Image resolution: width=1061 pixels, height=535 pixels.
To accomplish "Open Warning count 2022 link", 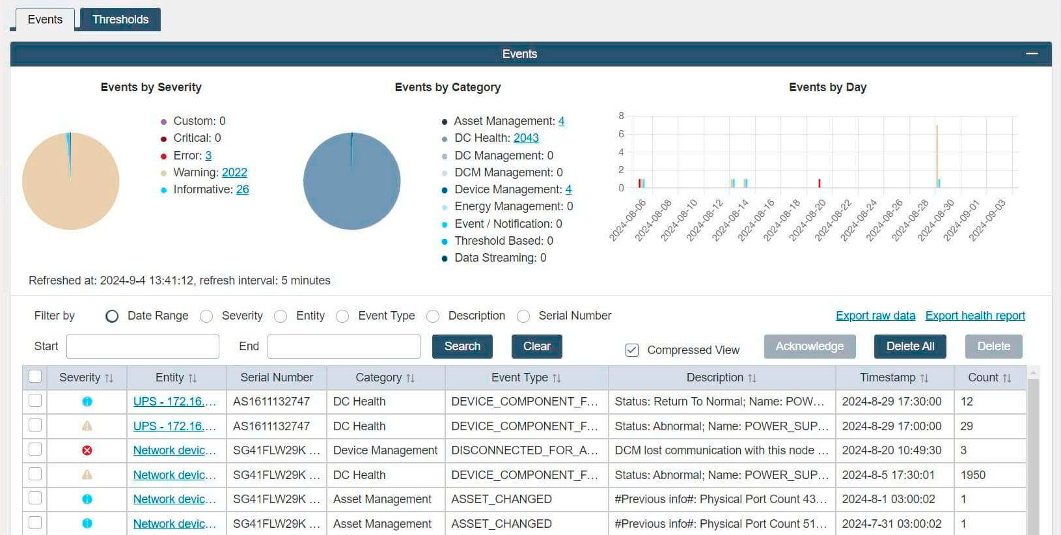I will pos(234,172).
